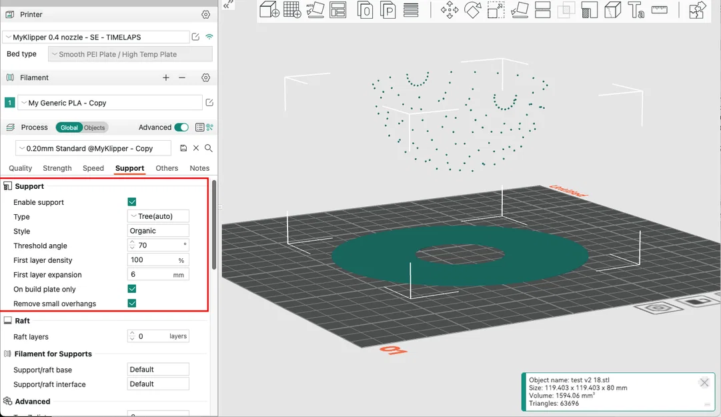Click the Auto orient toolbar icon
The height and width of the screenshot is (417, 721).
coord(315,9)
